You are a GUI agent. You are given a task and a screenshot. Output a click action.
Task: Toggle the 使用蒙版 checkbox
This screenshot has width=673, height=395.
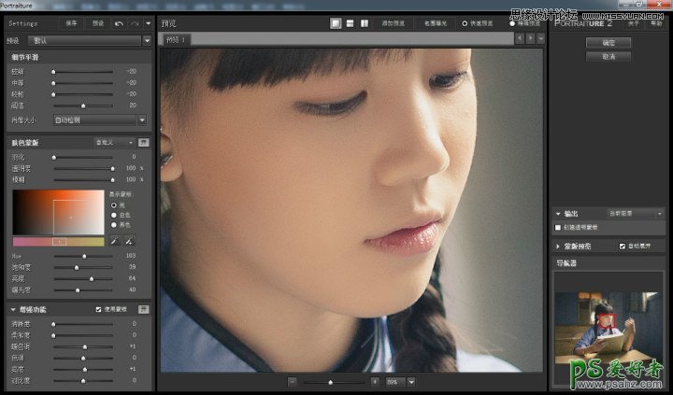[99, 309]
